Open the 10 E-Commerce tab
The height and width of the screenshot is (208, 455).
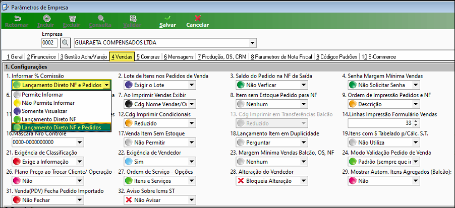[379, 57]
